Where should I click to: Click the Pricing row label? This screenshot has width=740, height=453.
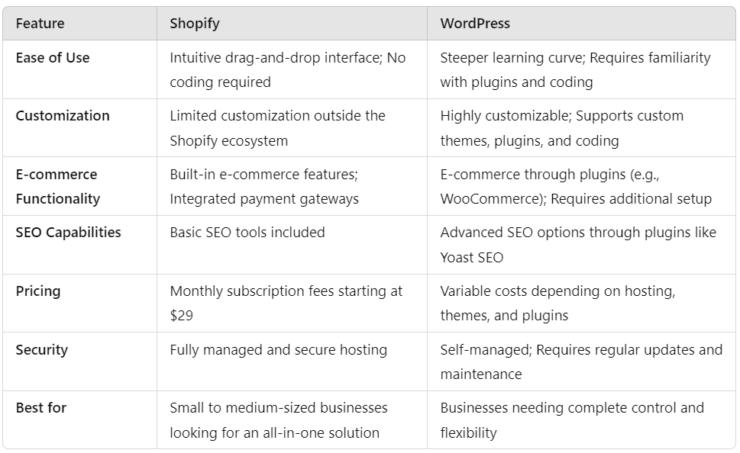(x=38, y=291)
